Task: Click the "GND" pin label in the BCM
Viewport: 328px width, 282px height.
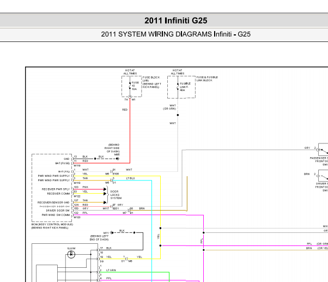Action: tap(66, 159)
